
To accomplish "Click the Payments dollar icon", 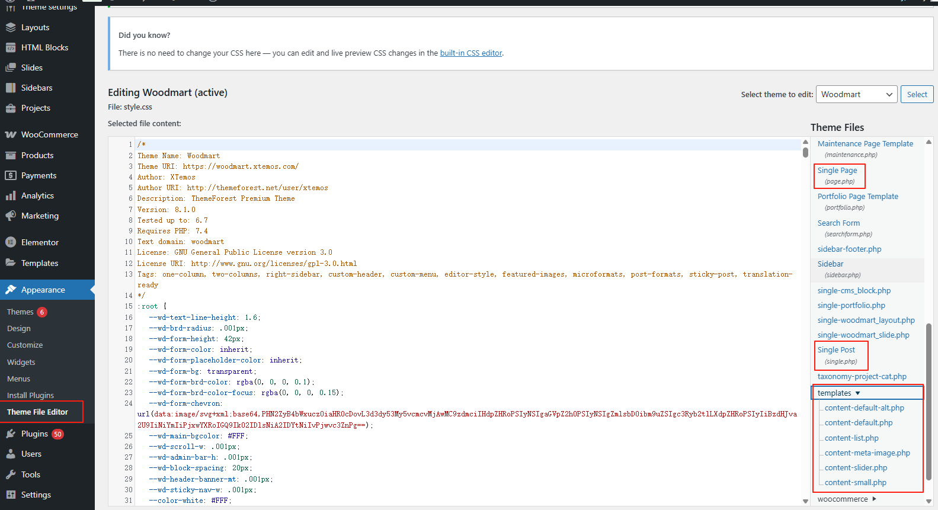I will 11,175.
